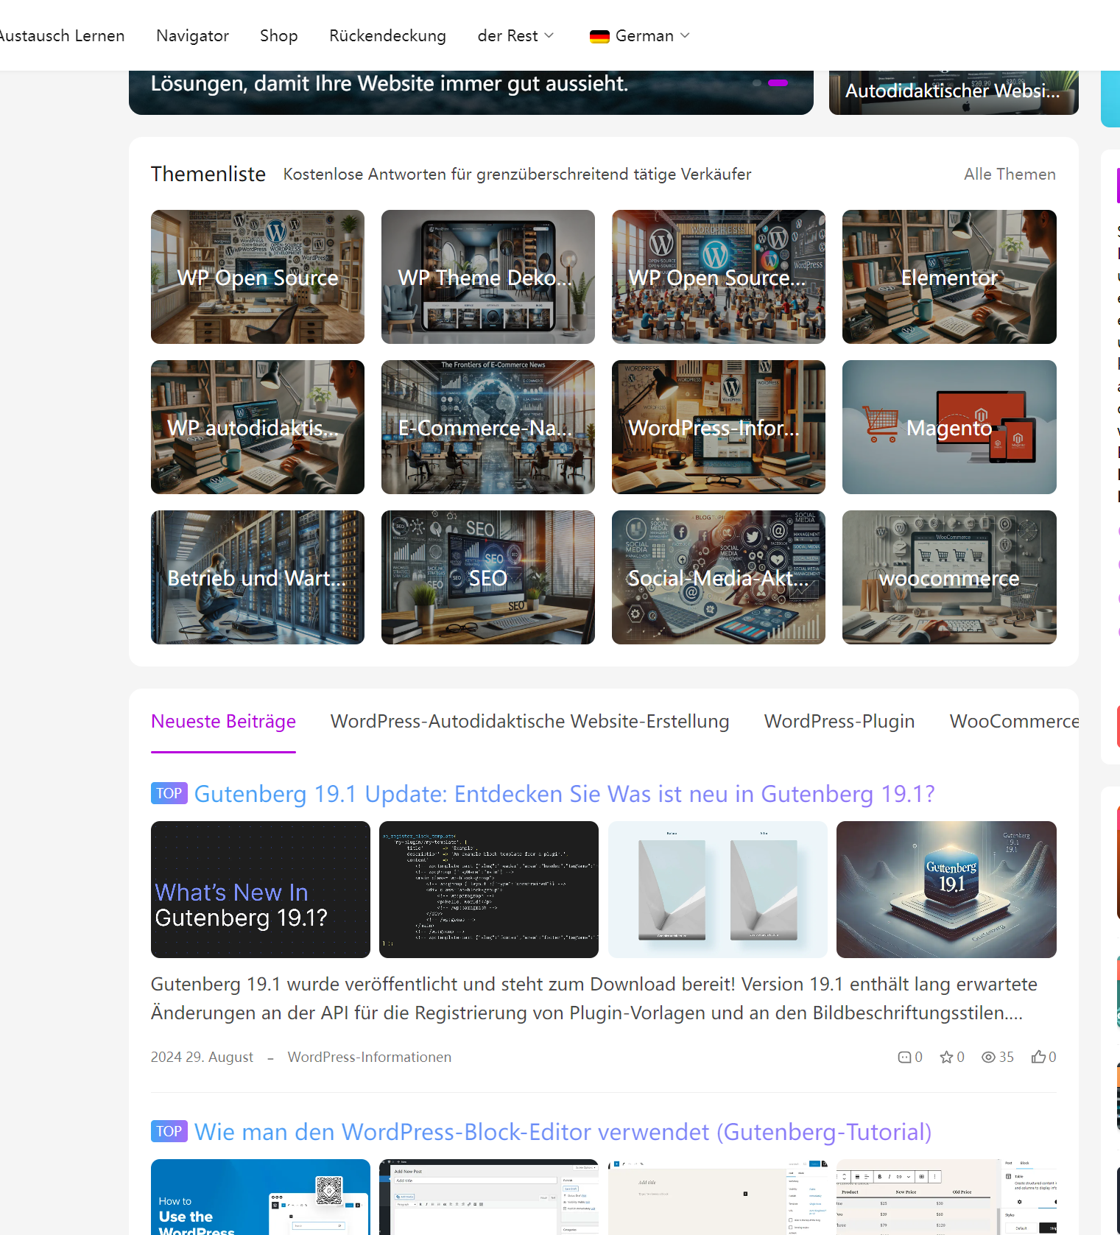Open the WordPress-Infor... topic card

click(719, 427)
